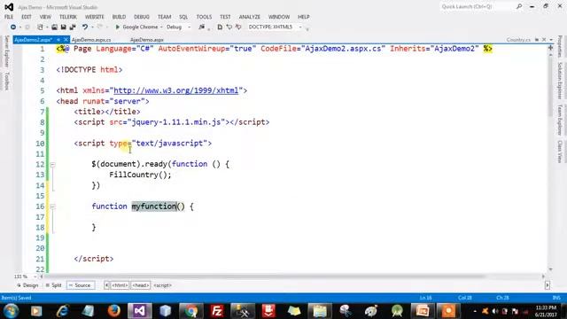The height and width of the screenshot is (319, 567).
Task: Open the DEBUG menu
Action: (142, 17)
